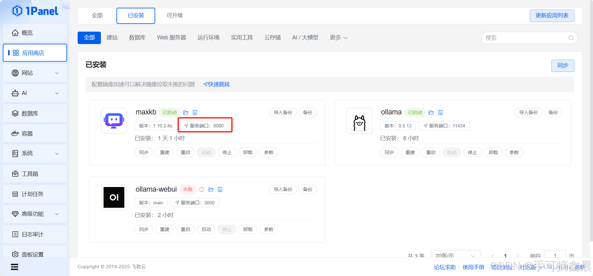Expand the 系统 sidebar menu

click(35, 154)
